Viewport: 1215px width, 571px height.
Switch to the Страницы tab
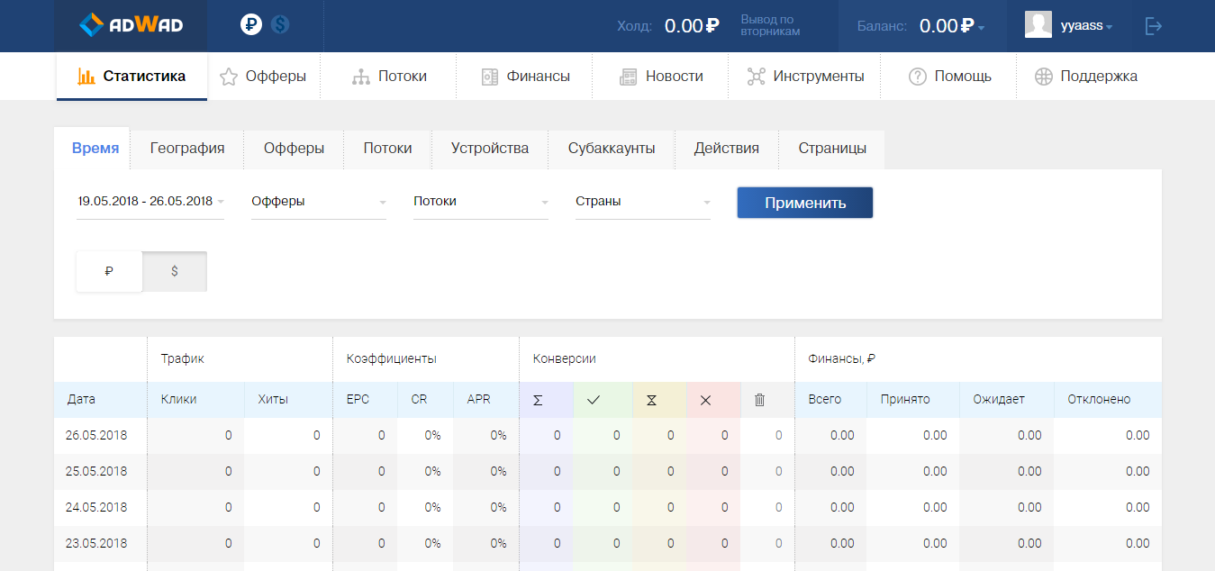tap(832, 149)
